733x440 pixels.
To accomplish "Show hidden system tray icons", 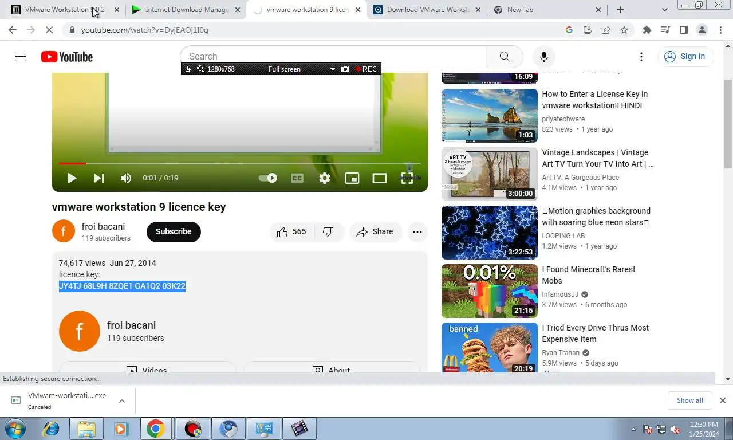I will [x=633, y=429].
